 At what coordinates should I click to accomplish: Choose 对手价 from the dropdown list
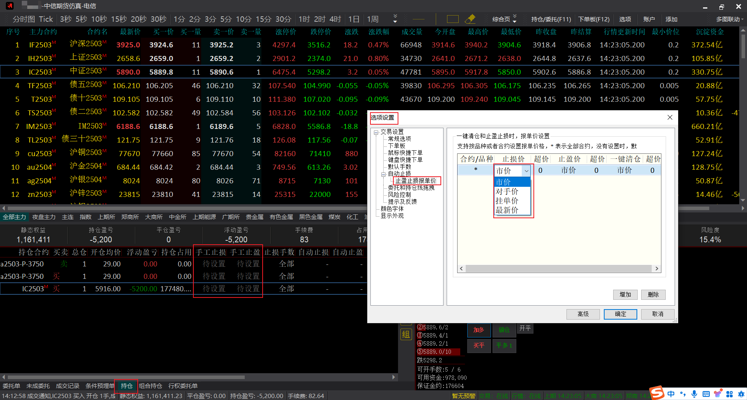[507, 191]
